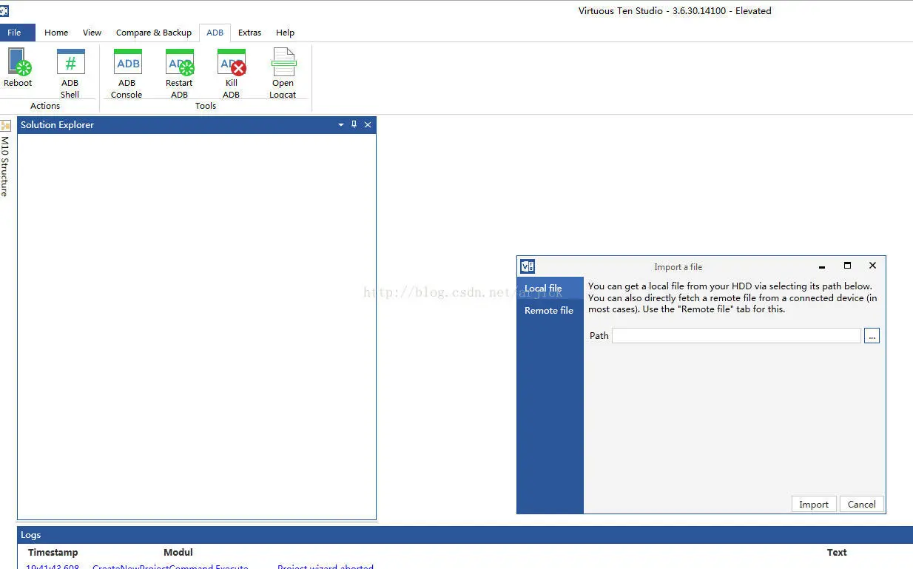The width and height of the screenshot is (913, 569).
Task: Switch to the View ribbon tab
Action: (92, 33)
